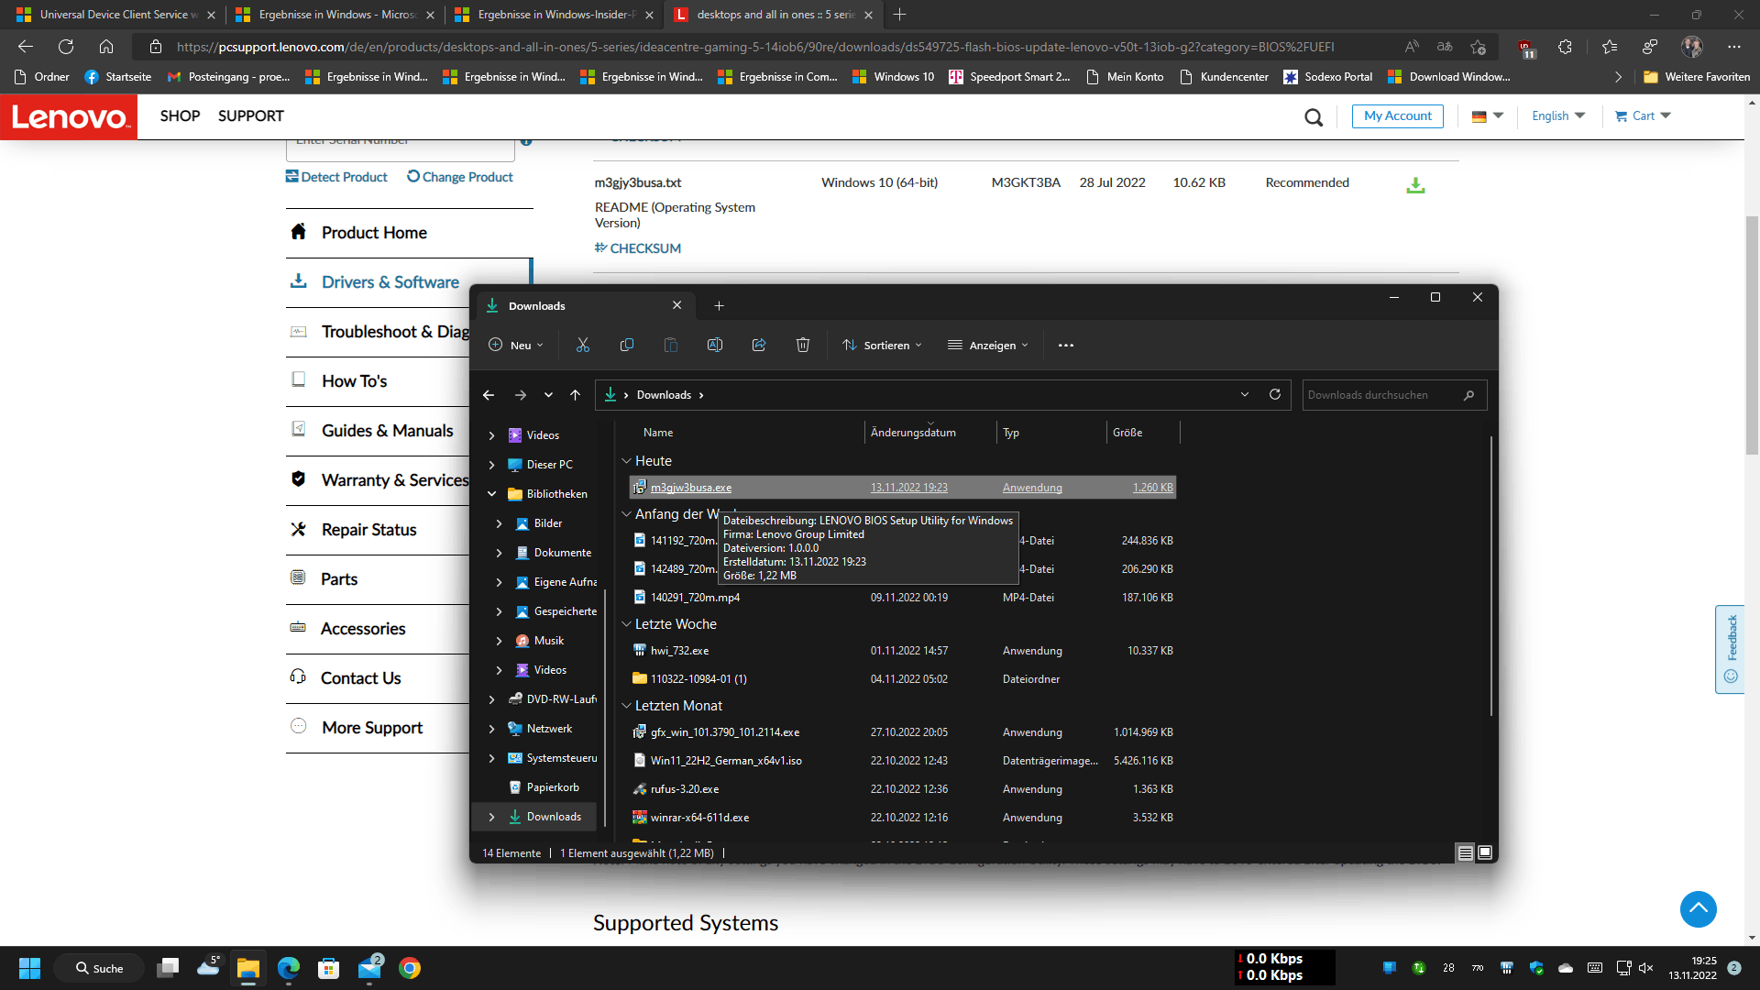Click the browser home icon

click(106, 47)
